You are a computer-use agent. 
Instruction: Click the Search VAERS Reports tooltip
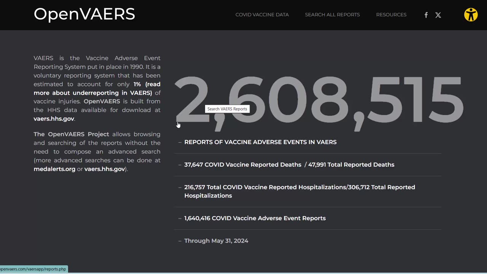[x=227, y=109]
